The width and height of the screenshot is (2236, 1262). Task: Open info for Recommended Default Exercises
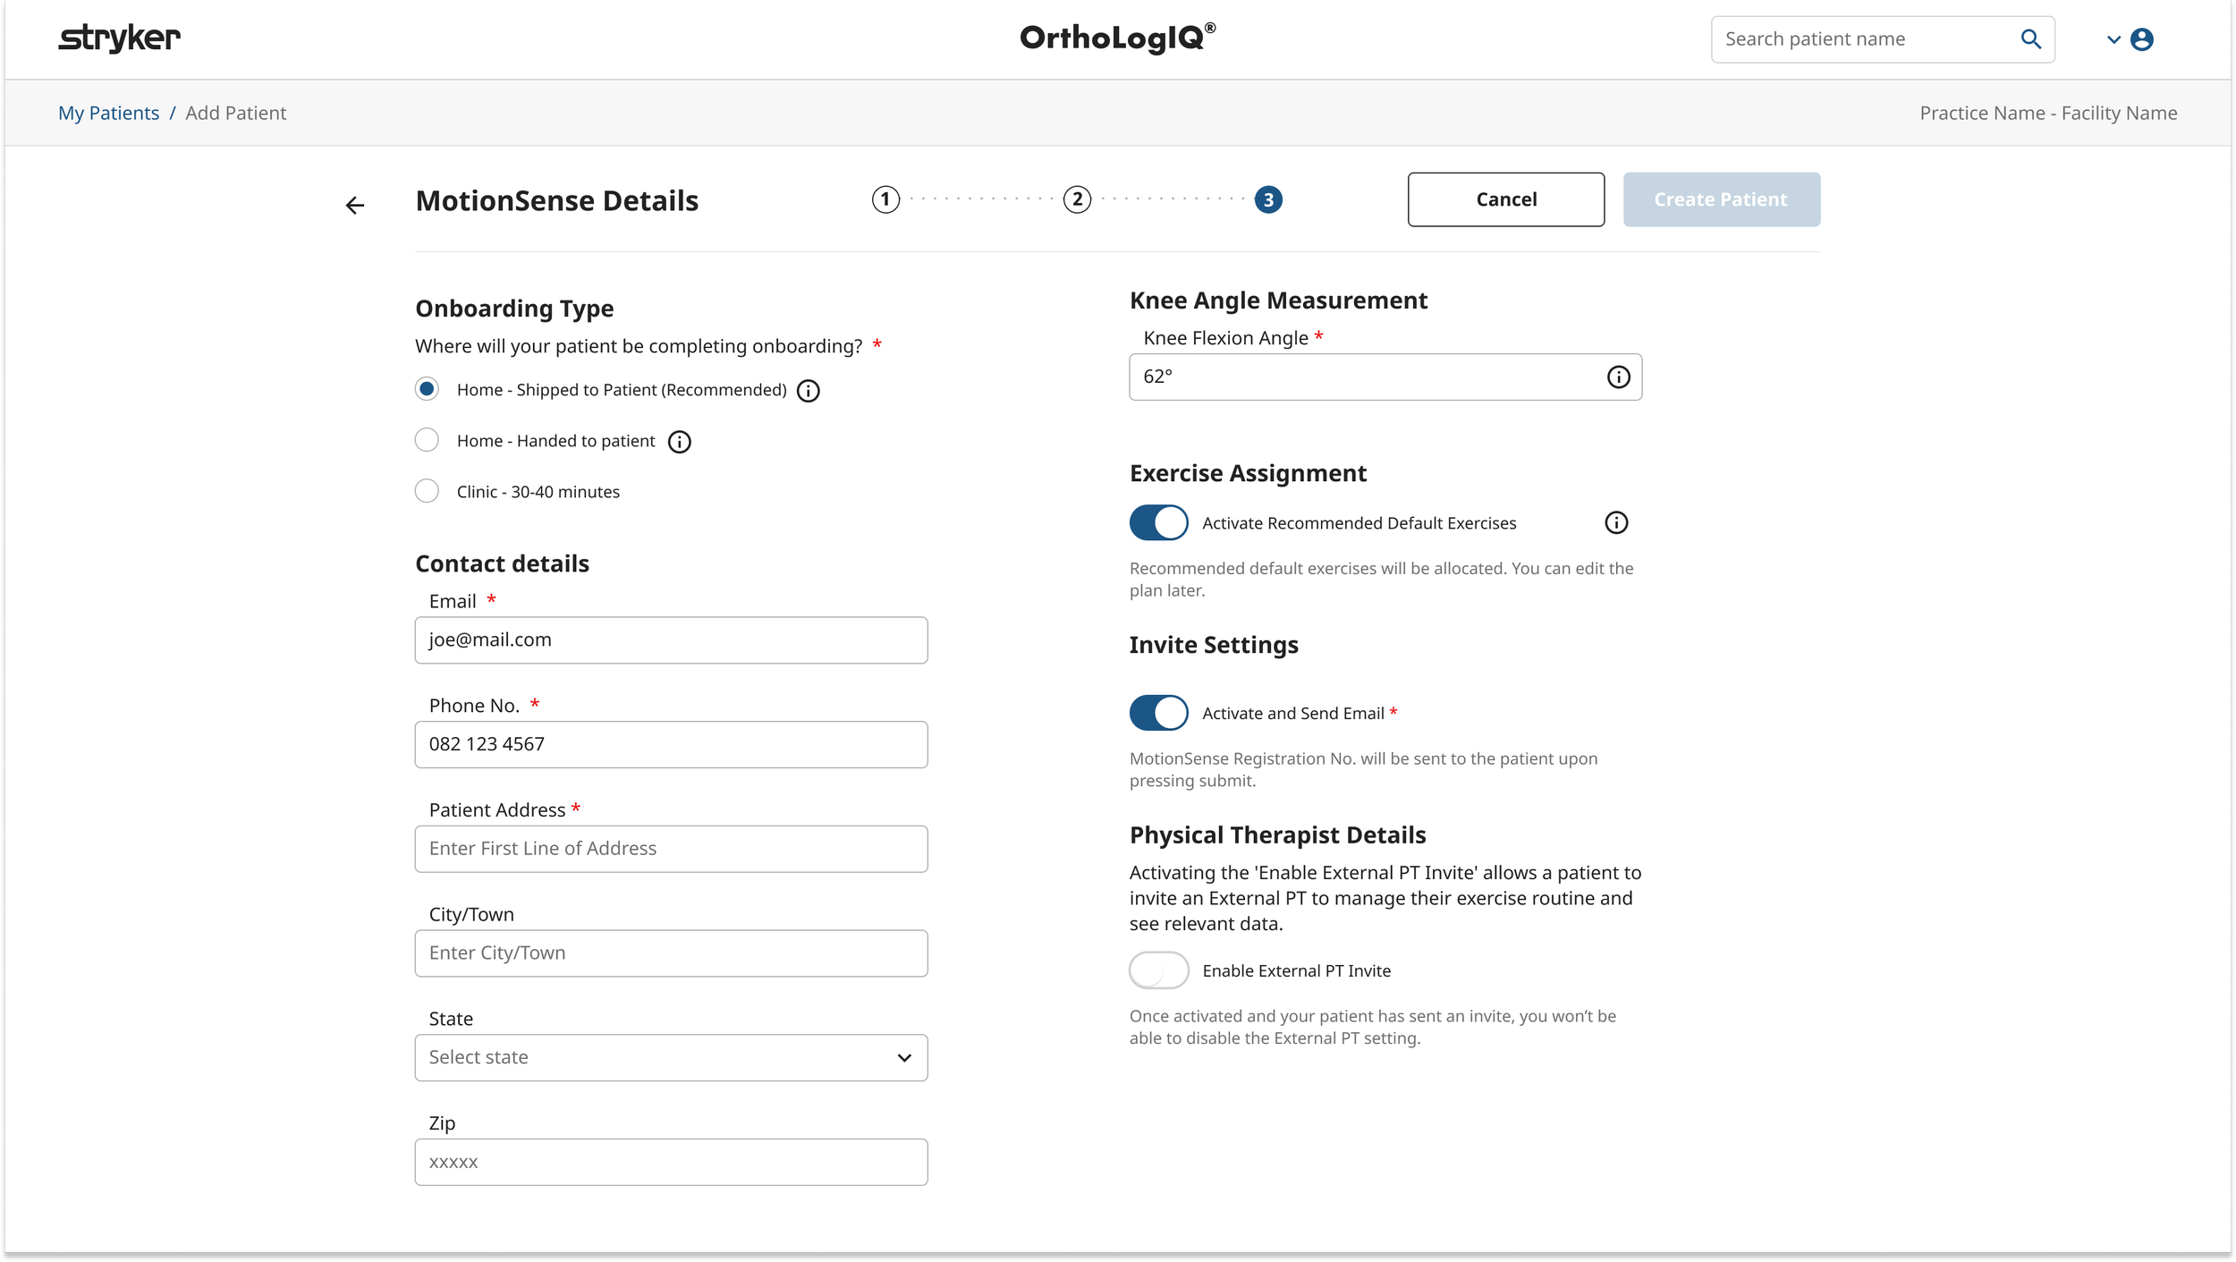[x=1615, y=523]
